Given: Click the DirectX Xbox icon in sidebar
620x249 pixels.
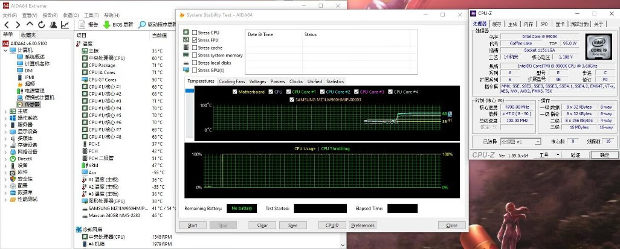Looking at the screenshot, I should pyautogui.click(x=13, y=159).
